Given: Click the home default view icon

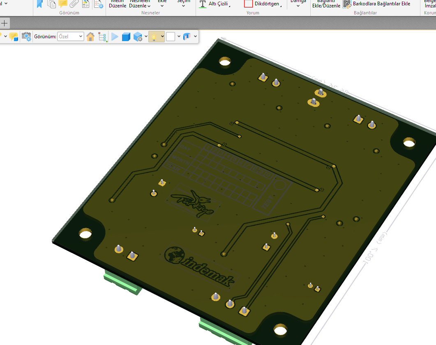Looking at the screenshot, I should click(90, 37).
